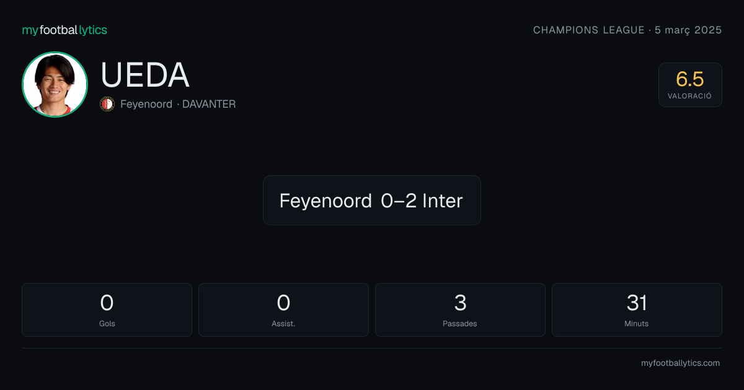Click the DAVANTER position label
The width and height of the screenshot is (744, 390).
tap(209, 104)
